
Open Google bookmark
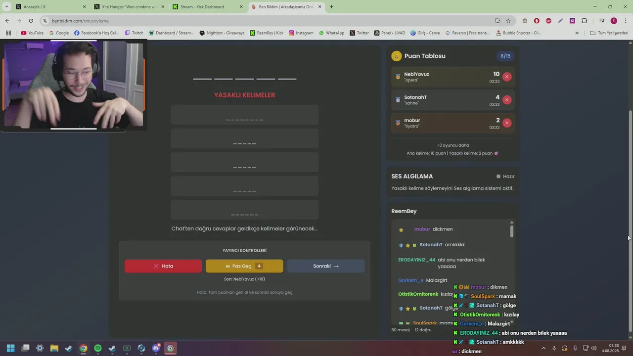point(59,33)
